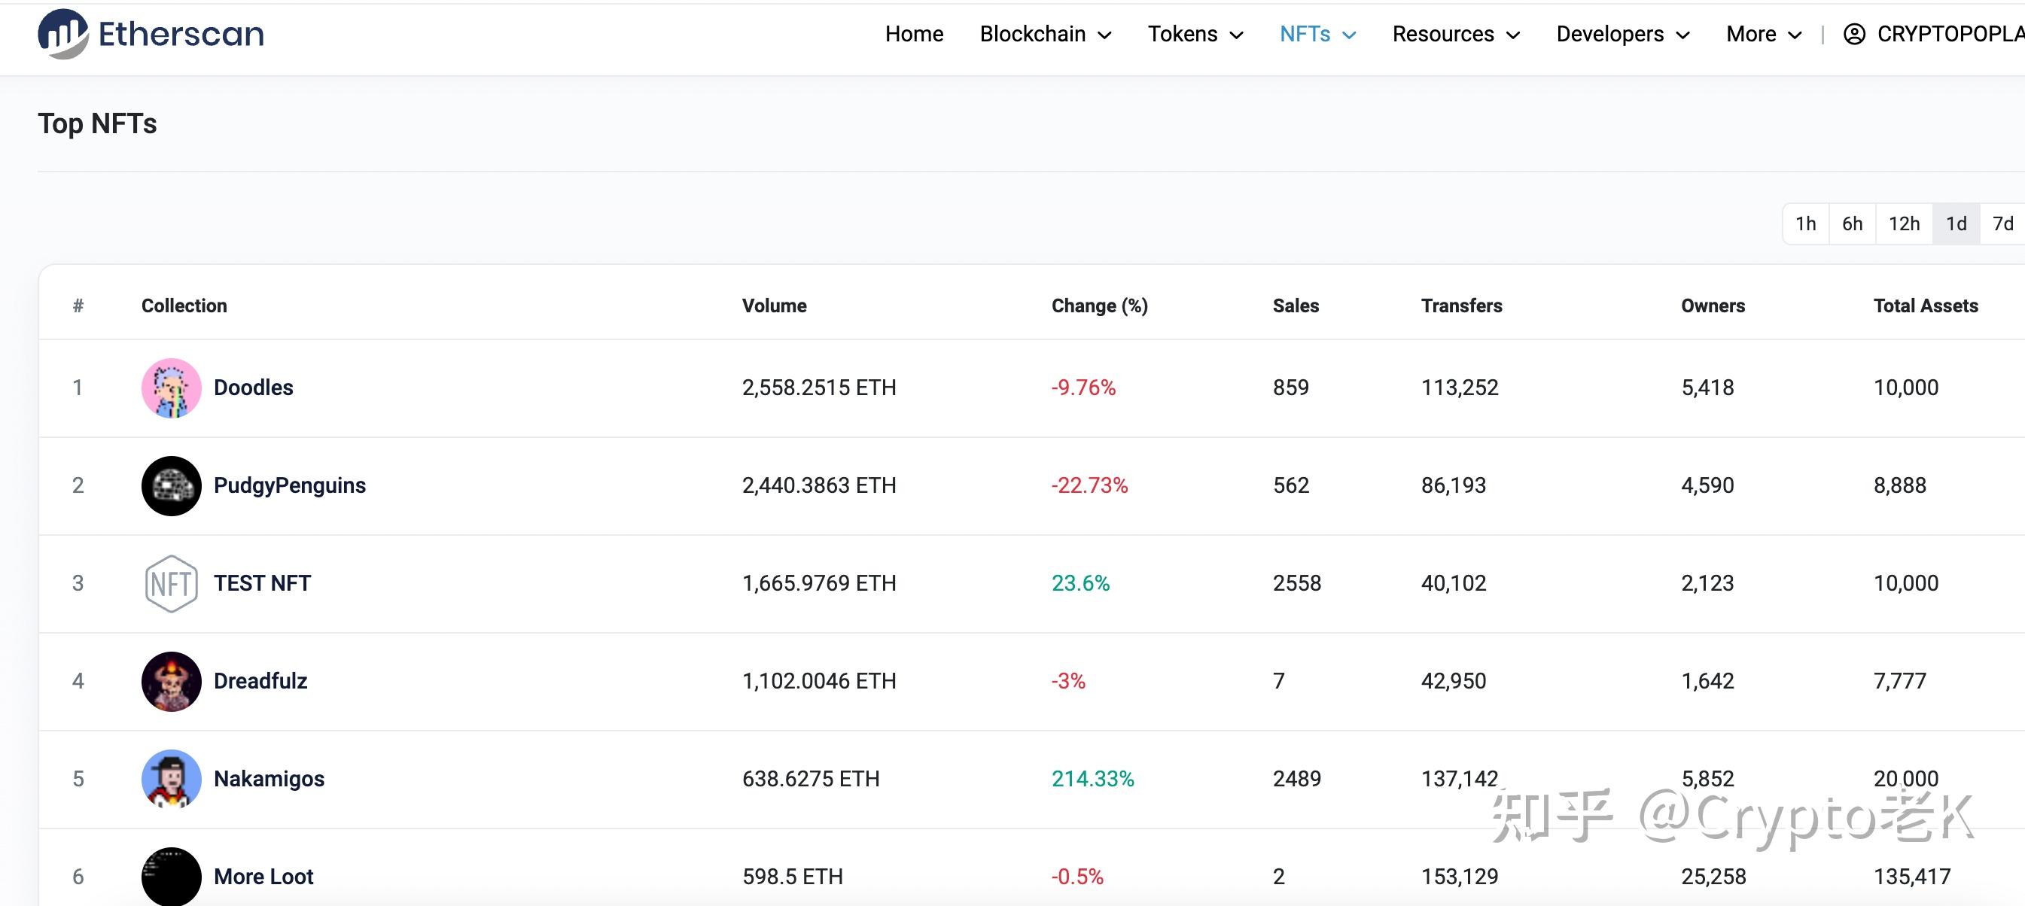Click the user account icon

(x=1853, y=35)
